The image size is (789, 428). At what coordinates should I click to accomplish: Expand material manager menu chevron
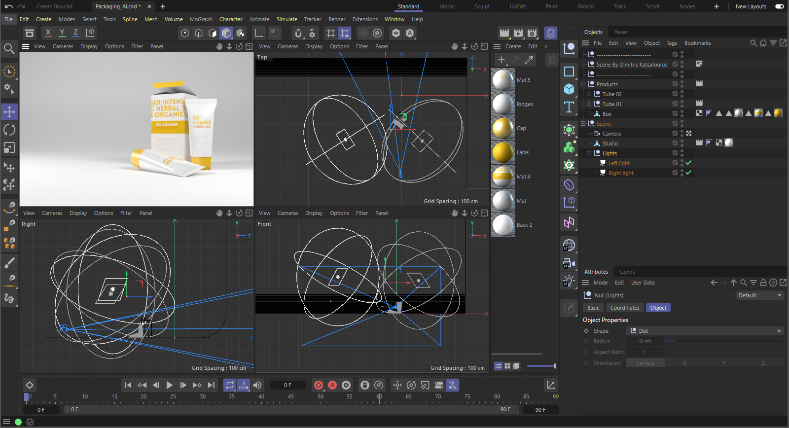(546, 46)
